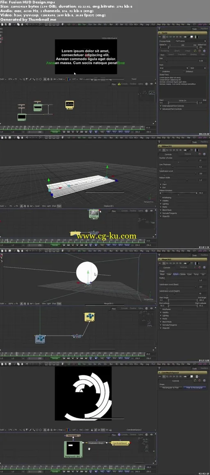The height and width of the screenshot is (475, 210).
Task: Choose the Torus shape in Shape3D controls
Action: tap(196, 274)
